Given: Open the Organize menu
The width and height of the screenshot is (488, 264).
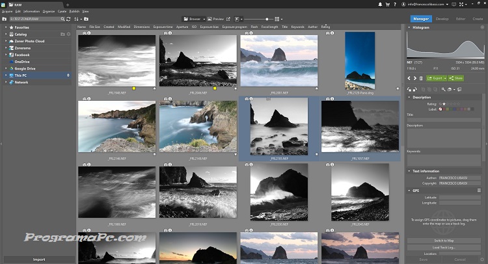Looking at the screenshot, I should click(x=49, y=11).
